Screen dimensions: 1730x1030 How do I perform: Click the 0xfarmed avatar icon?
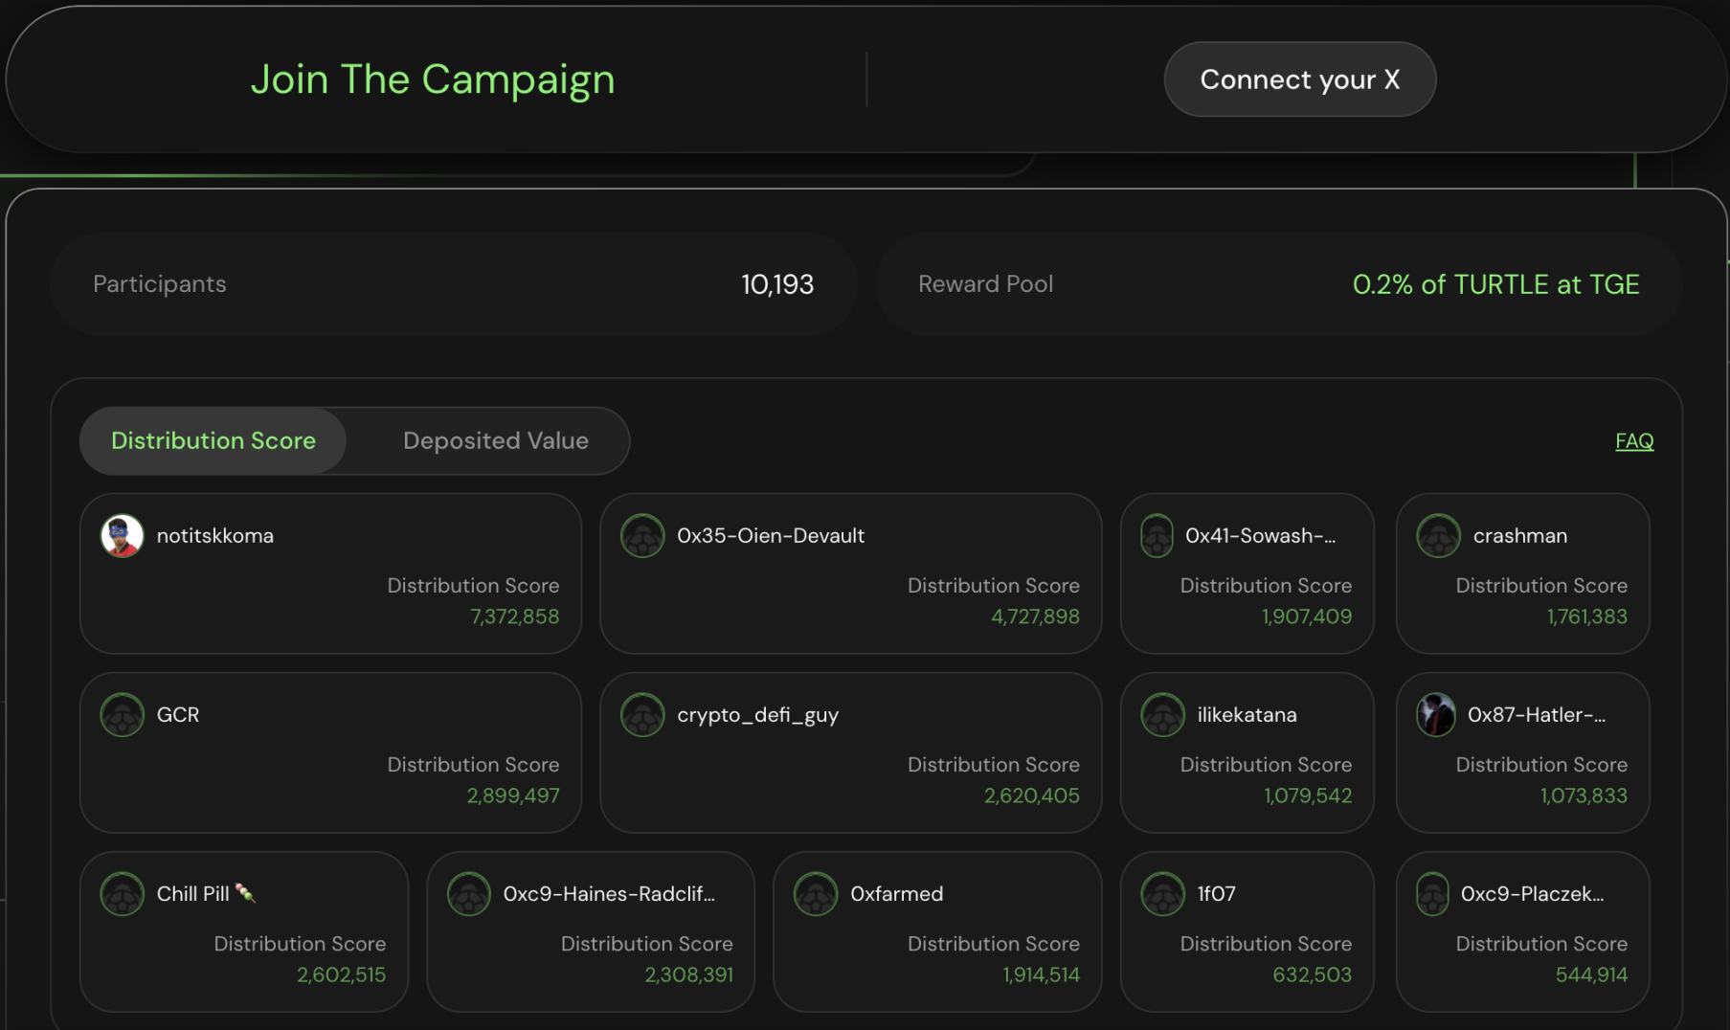pyautogui.click(x=816, y=893)
